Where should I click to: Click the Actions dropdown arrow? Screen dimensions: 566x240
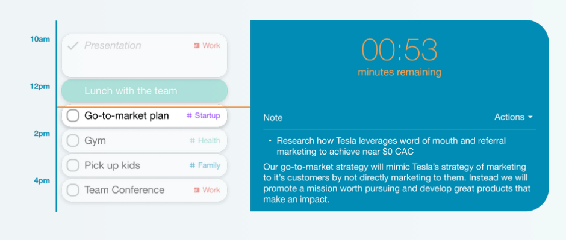click(530, 117)
